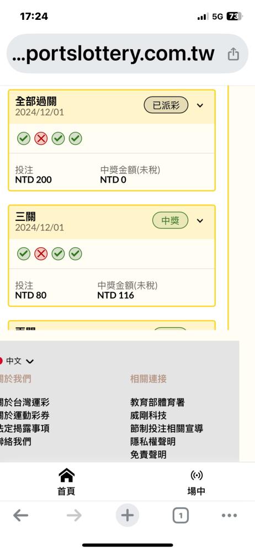Screen dimensions: 255x552
Task: Expand the 全部過關 ticket chevron
Action: click(x=200, y=105)
